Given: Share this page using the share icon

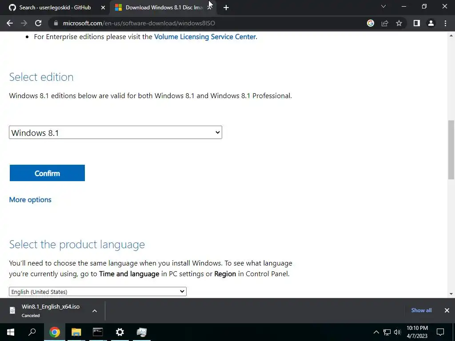Looking at the screenshot, I should coord(385,23).
